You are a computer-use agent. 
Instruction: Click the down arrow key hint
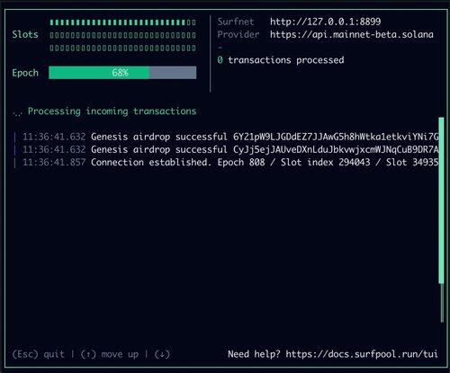(162, 354)
